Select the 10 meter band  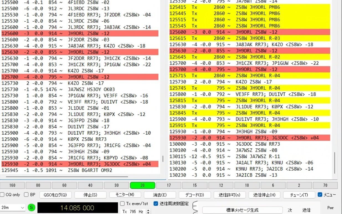246,185
